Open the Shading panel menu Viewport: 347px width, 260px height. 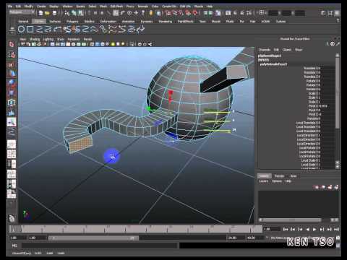coord(35,39)
